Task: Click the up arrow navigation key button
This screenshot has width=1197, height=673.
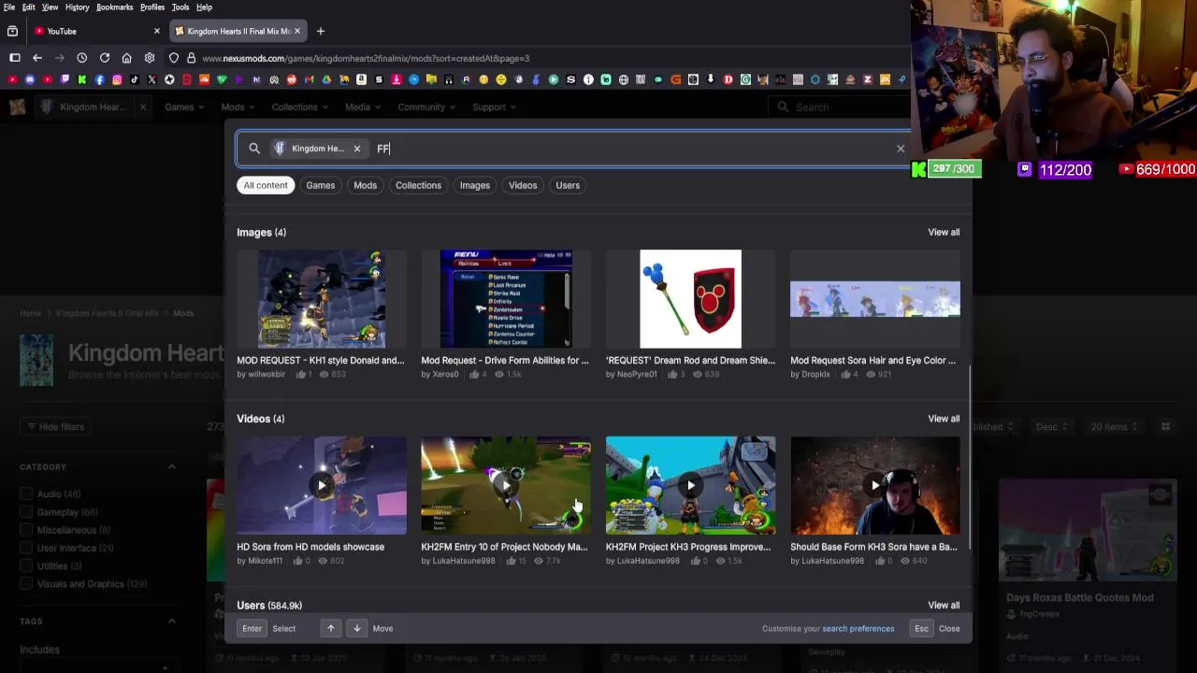Action: pyautogui.click(x=330, y=628)
